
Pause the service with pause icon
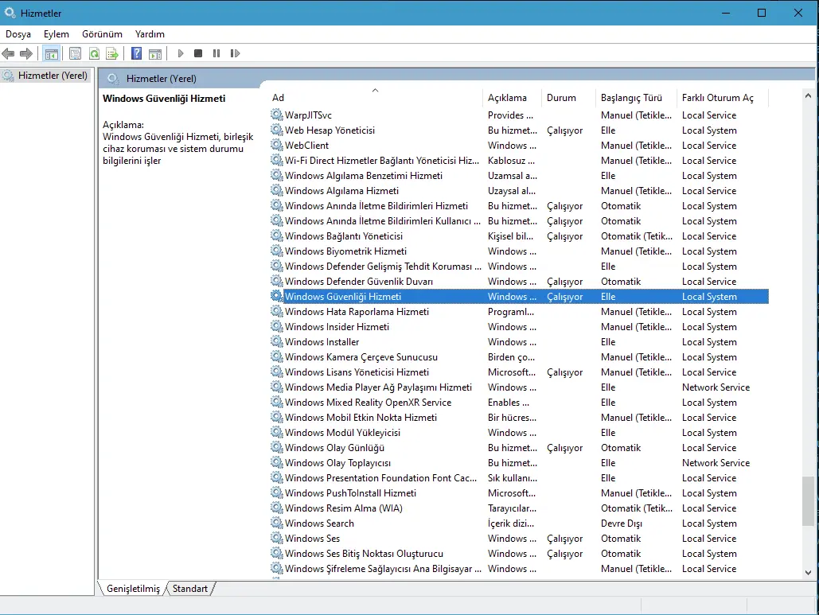(216, 53)
